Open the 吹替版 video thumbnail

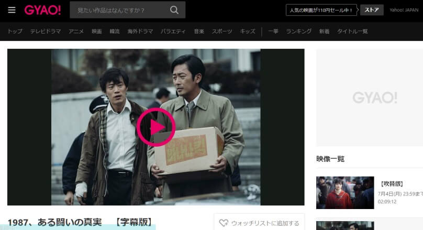click(x=345, y=193)
